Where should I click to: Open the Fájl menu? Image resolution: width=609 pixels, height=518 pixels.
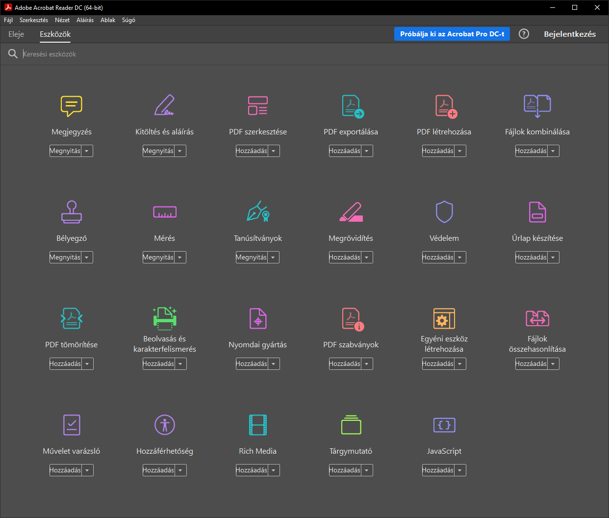(x=8, y=20)
